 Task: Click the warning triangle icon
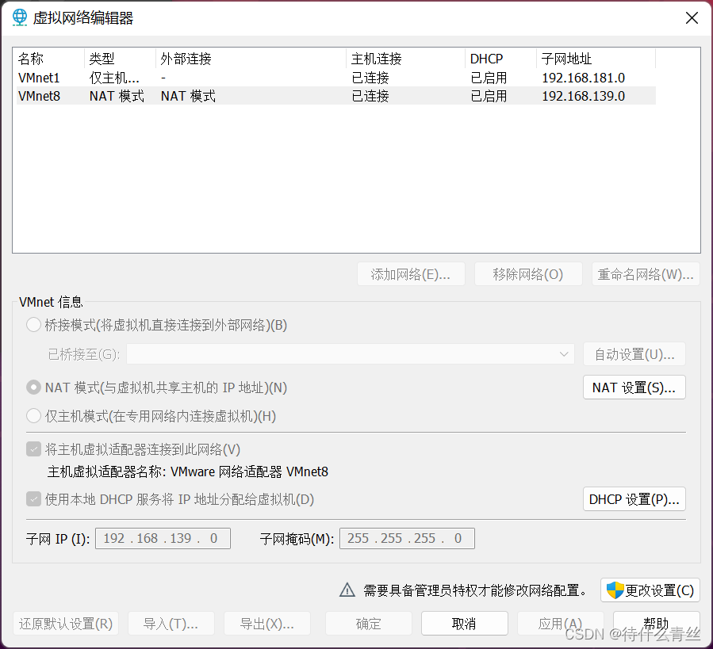tap(347, 590)
